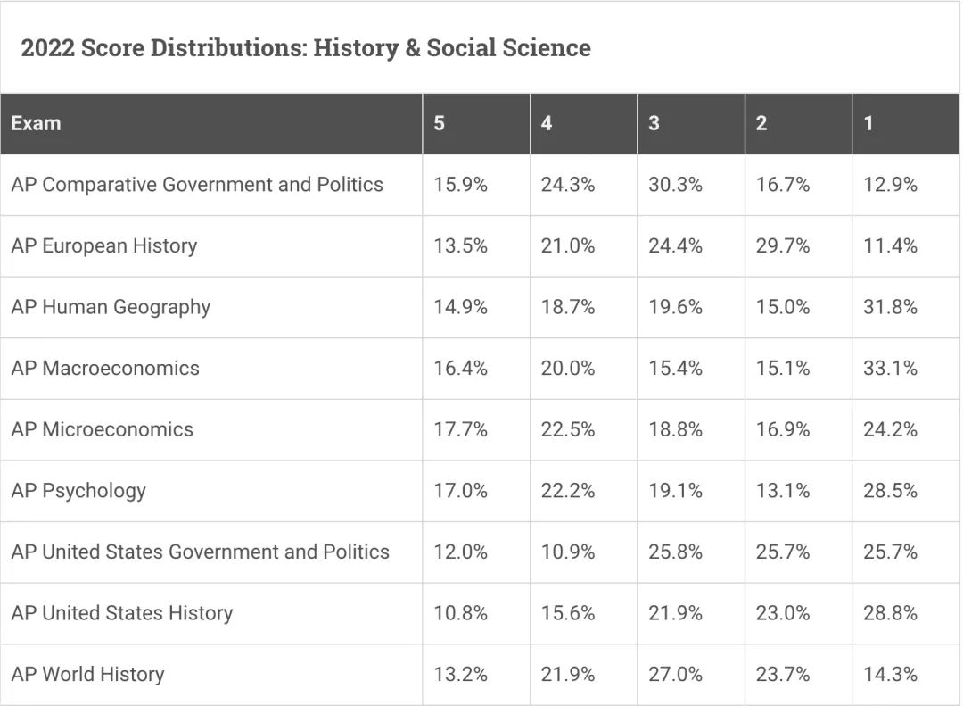This screenshot has height=706, width=963.
Task: Select the score 5 column header
Action: (x=476, y=123)
